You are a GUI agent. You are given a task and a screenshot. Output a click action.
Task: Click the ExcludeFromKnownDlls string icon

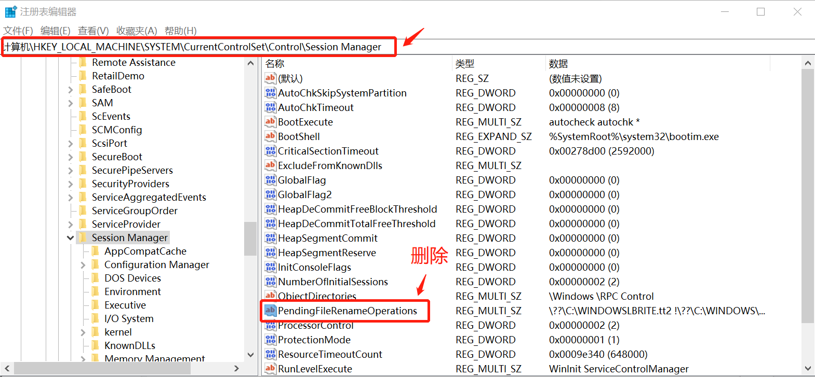pyautogui.click(x=271, y=165)
